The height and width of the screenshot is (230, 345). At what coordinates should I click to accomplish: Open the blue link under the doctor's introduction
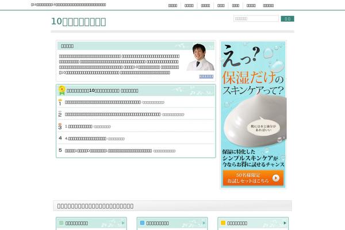(206, 76)
